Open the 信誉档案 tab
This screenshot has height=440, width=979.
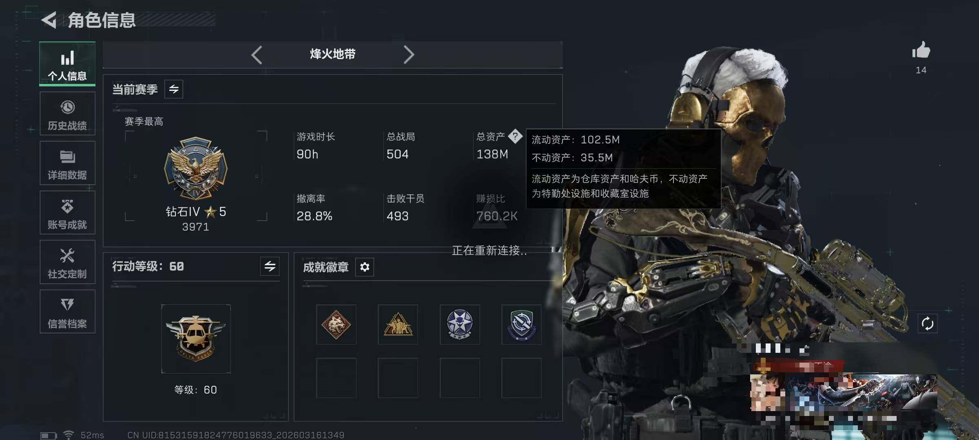coord(67,312)
